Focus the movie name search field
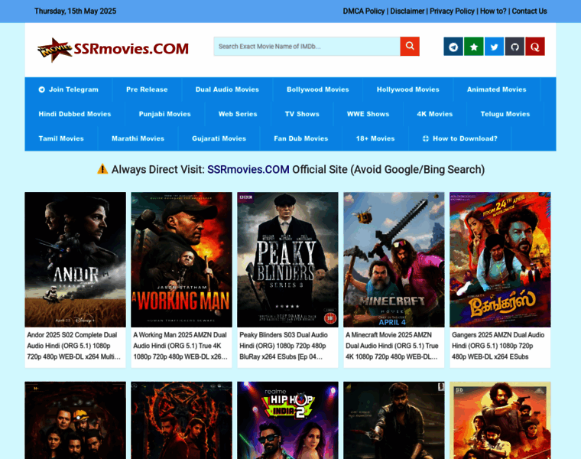 tap(307, 47)
